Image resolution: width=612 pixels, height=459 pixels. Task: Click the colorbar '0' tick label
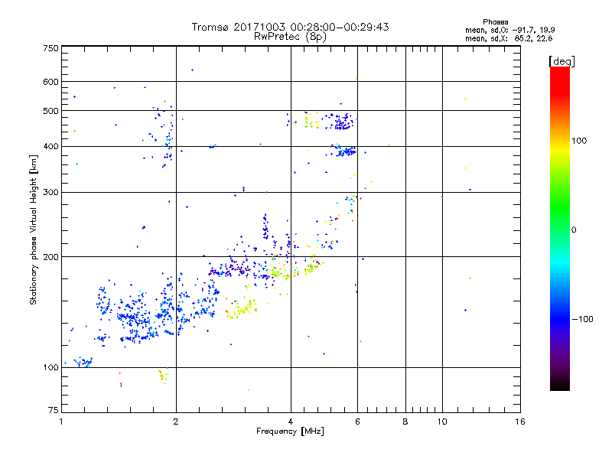tap(574, 229)
